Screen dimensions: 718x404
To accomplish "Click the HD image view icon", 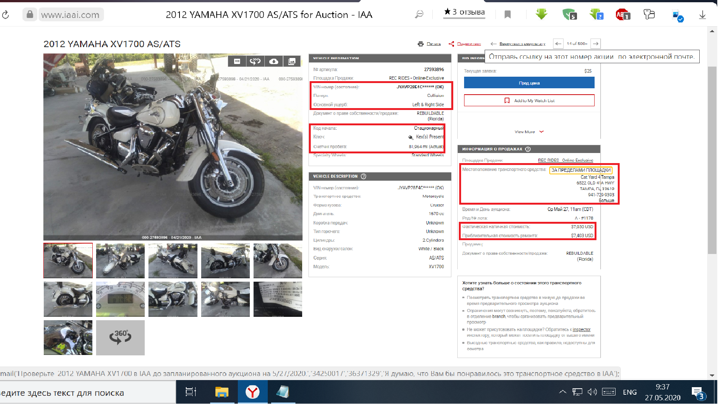I will point(237,61).
